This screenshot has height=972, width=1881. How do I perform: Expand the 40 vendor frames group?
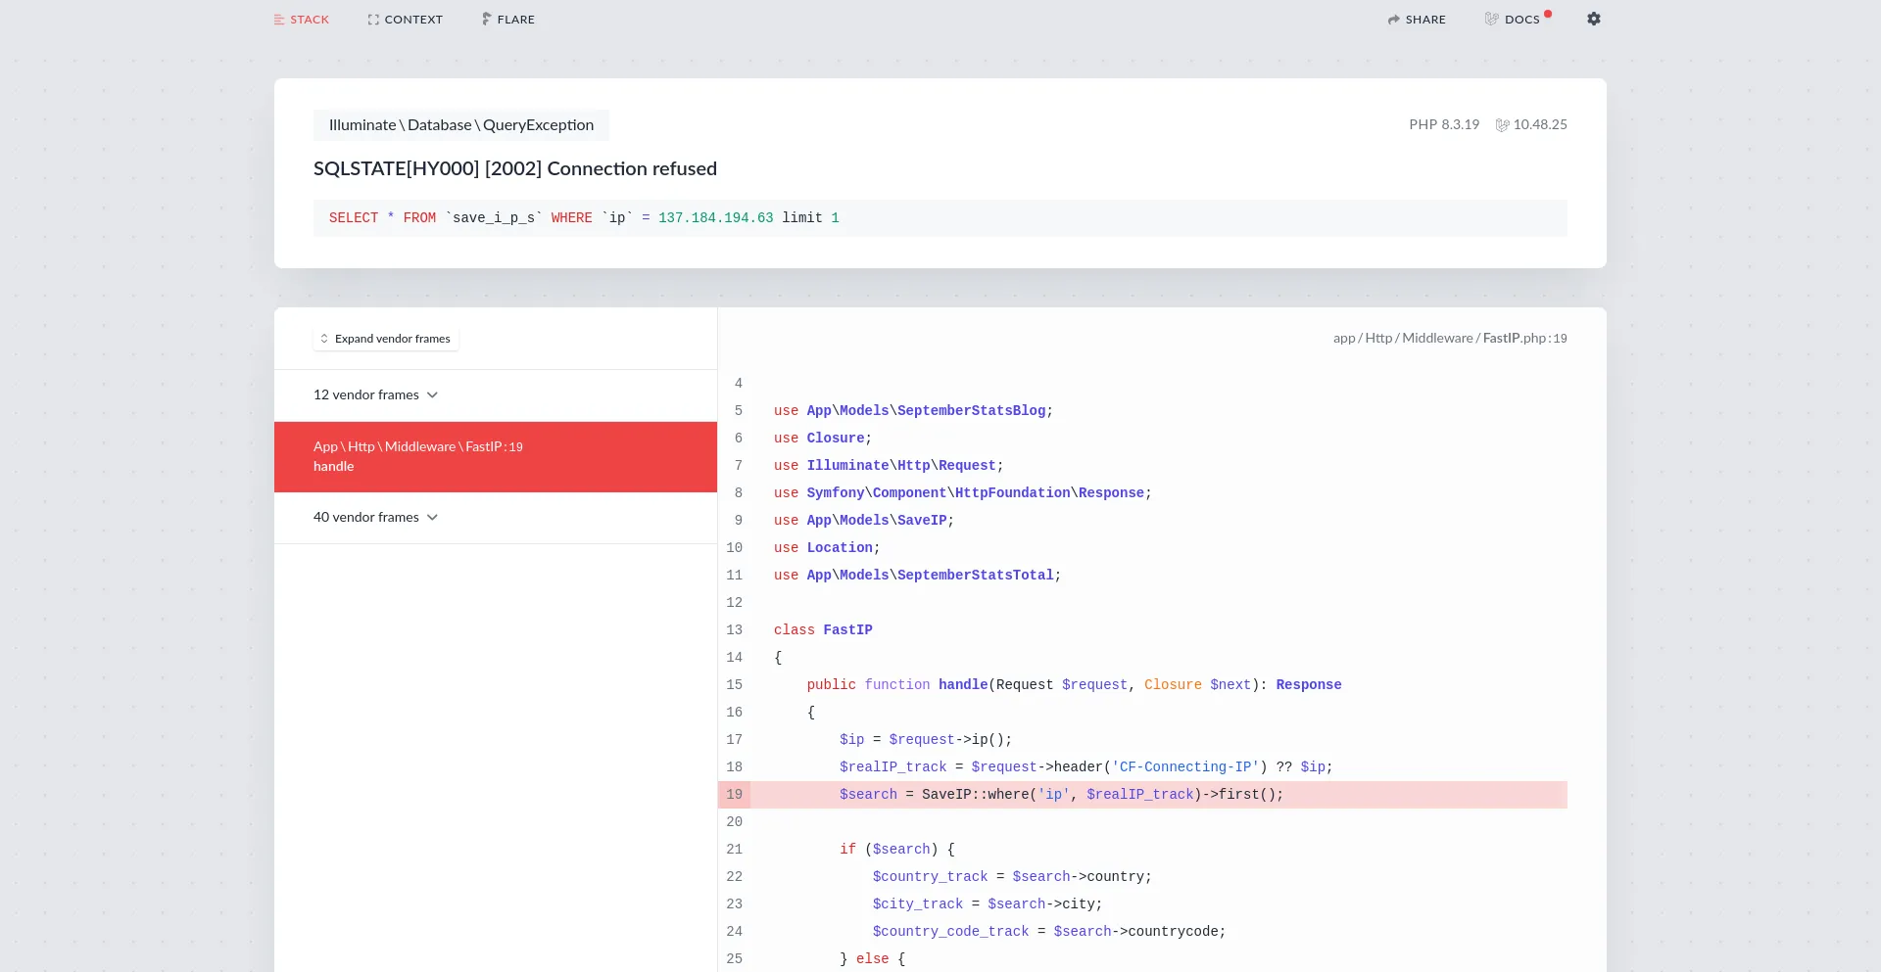click(x=366, y=518)
